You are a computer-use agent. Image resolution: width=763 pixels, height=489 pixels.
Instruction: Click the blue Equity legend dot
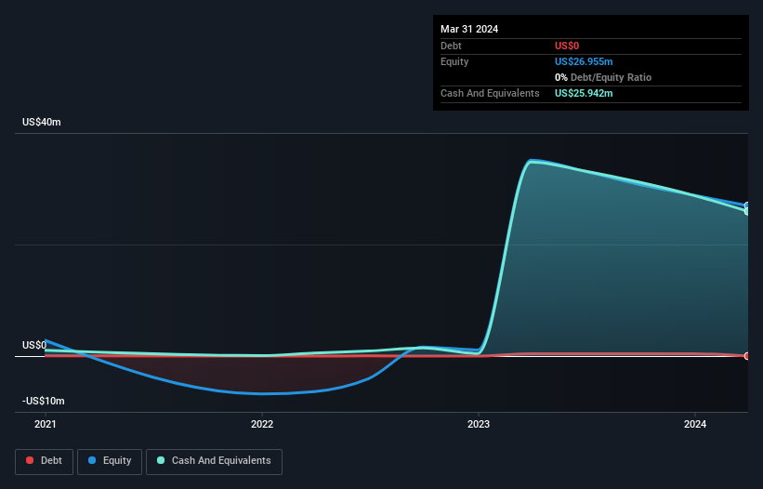click(92, 460)
